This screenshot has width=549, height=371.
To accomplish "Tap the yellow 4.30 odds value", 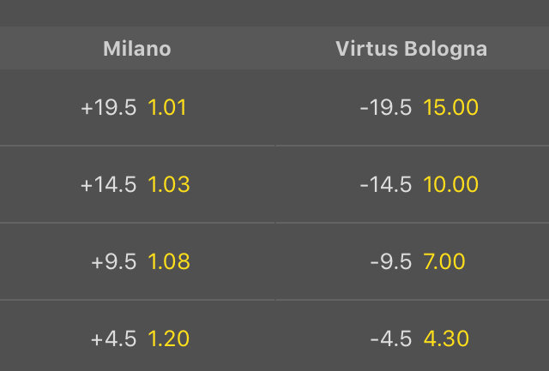I will coord(446,338).
